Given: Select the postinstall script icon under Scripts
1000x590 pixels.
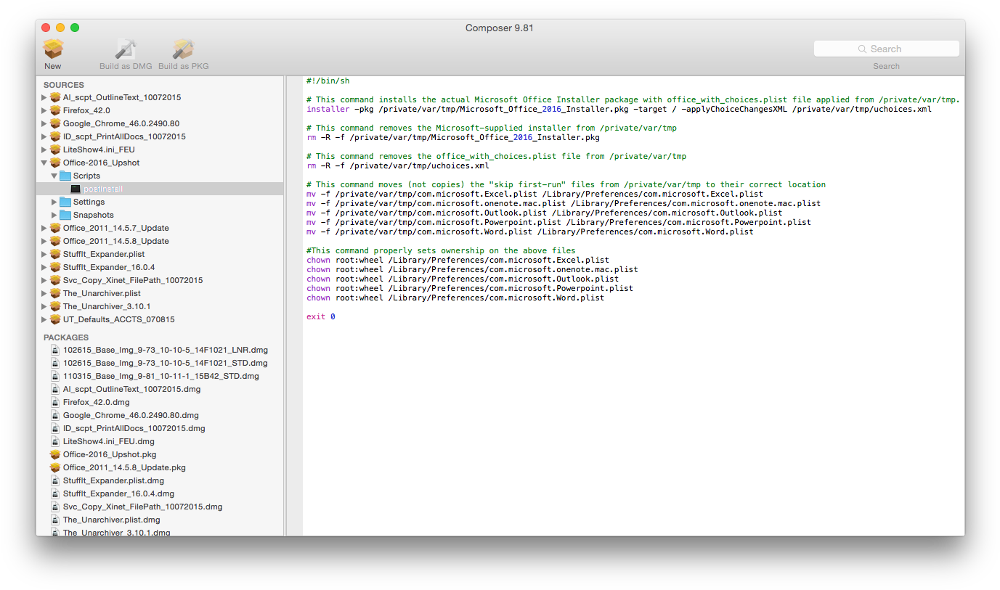Looking at the screenshot, I should (74, 188).
